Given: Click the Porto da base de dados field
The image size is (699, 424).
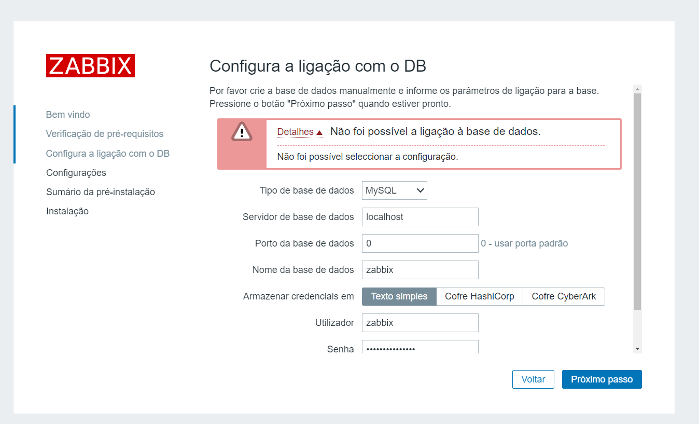Looking at the screenshot, I should (420, 243).
